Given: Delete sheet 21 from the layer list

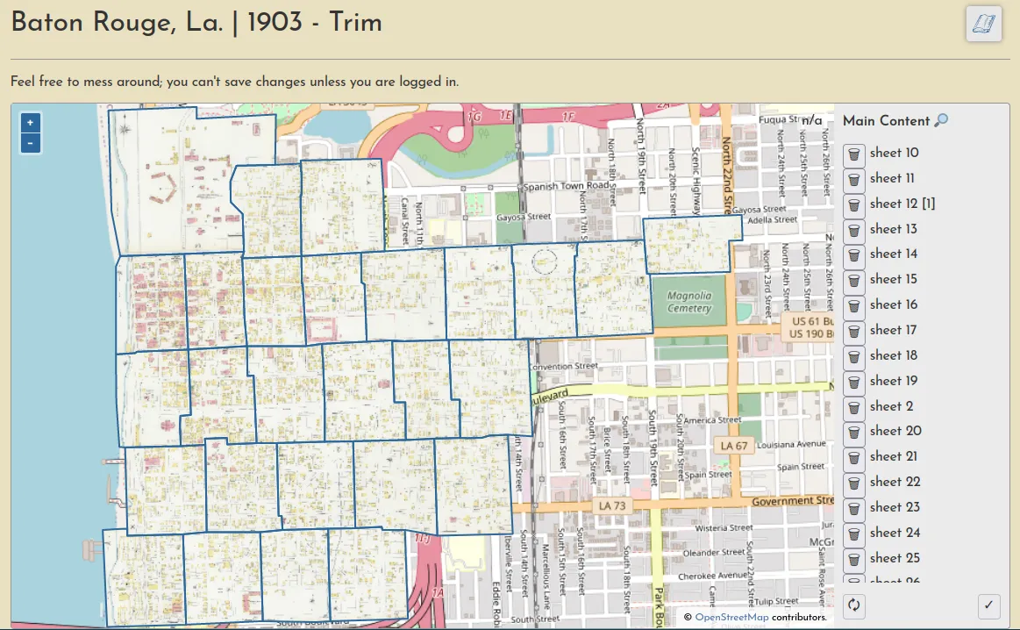Looking at the screenshot, I should [853, 458].
